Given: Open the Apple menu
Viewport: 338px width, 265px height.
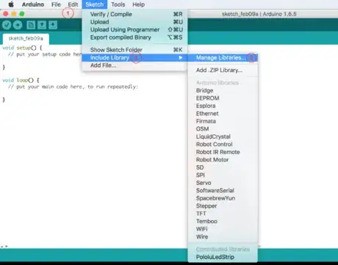Looking at the screenshot, I should pyautogui.click(x=11, y=4).
